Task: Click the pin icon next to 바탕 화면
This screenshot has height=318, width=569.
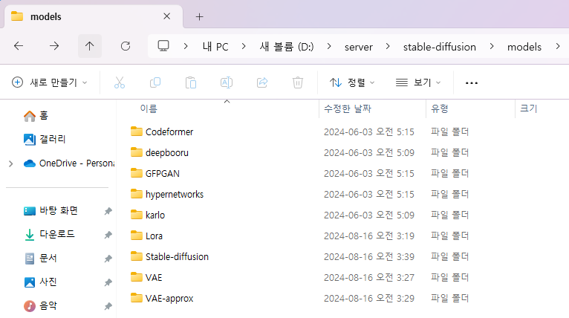Action: (x=108, y=211)
